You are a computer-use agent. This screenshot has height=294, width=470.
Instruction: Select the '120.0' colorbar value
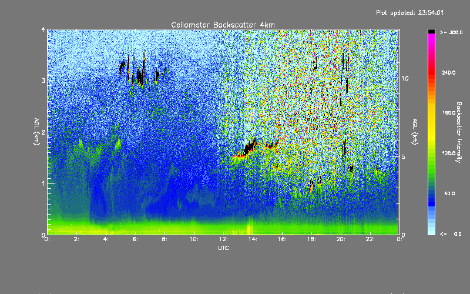[x=449, y=153]
